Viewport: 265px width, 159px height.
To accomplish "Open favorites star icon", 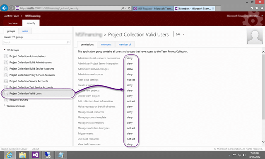I will (257, 8).
